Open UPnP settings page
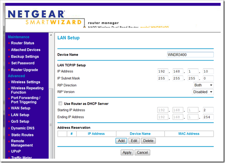This screenshot has height=163, width=225. point(16,151)
